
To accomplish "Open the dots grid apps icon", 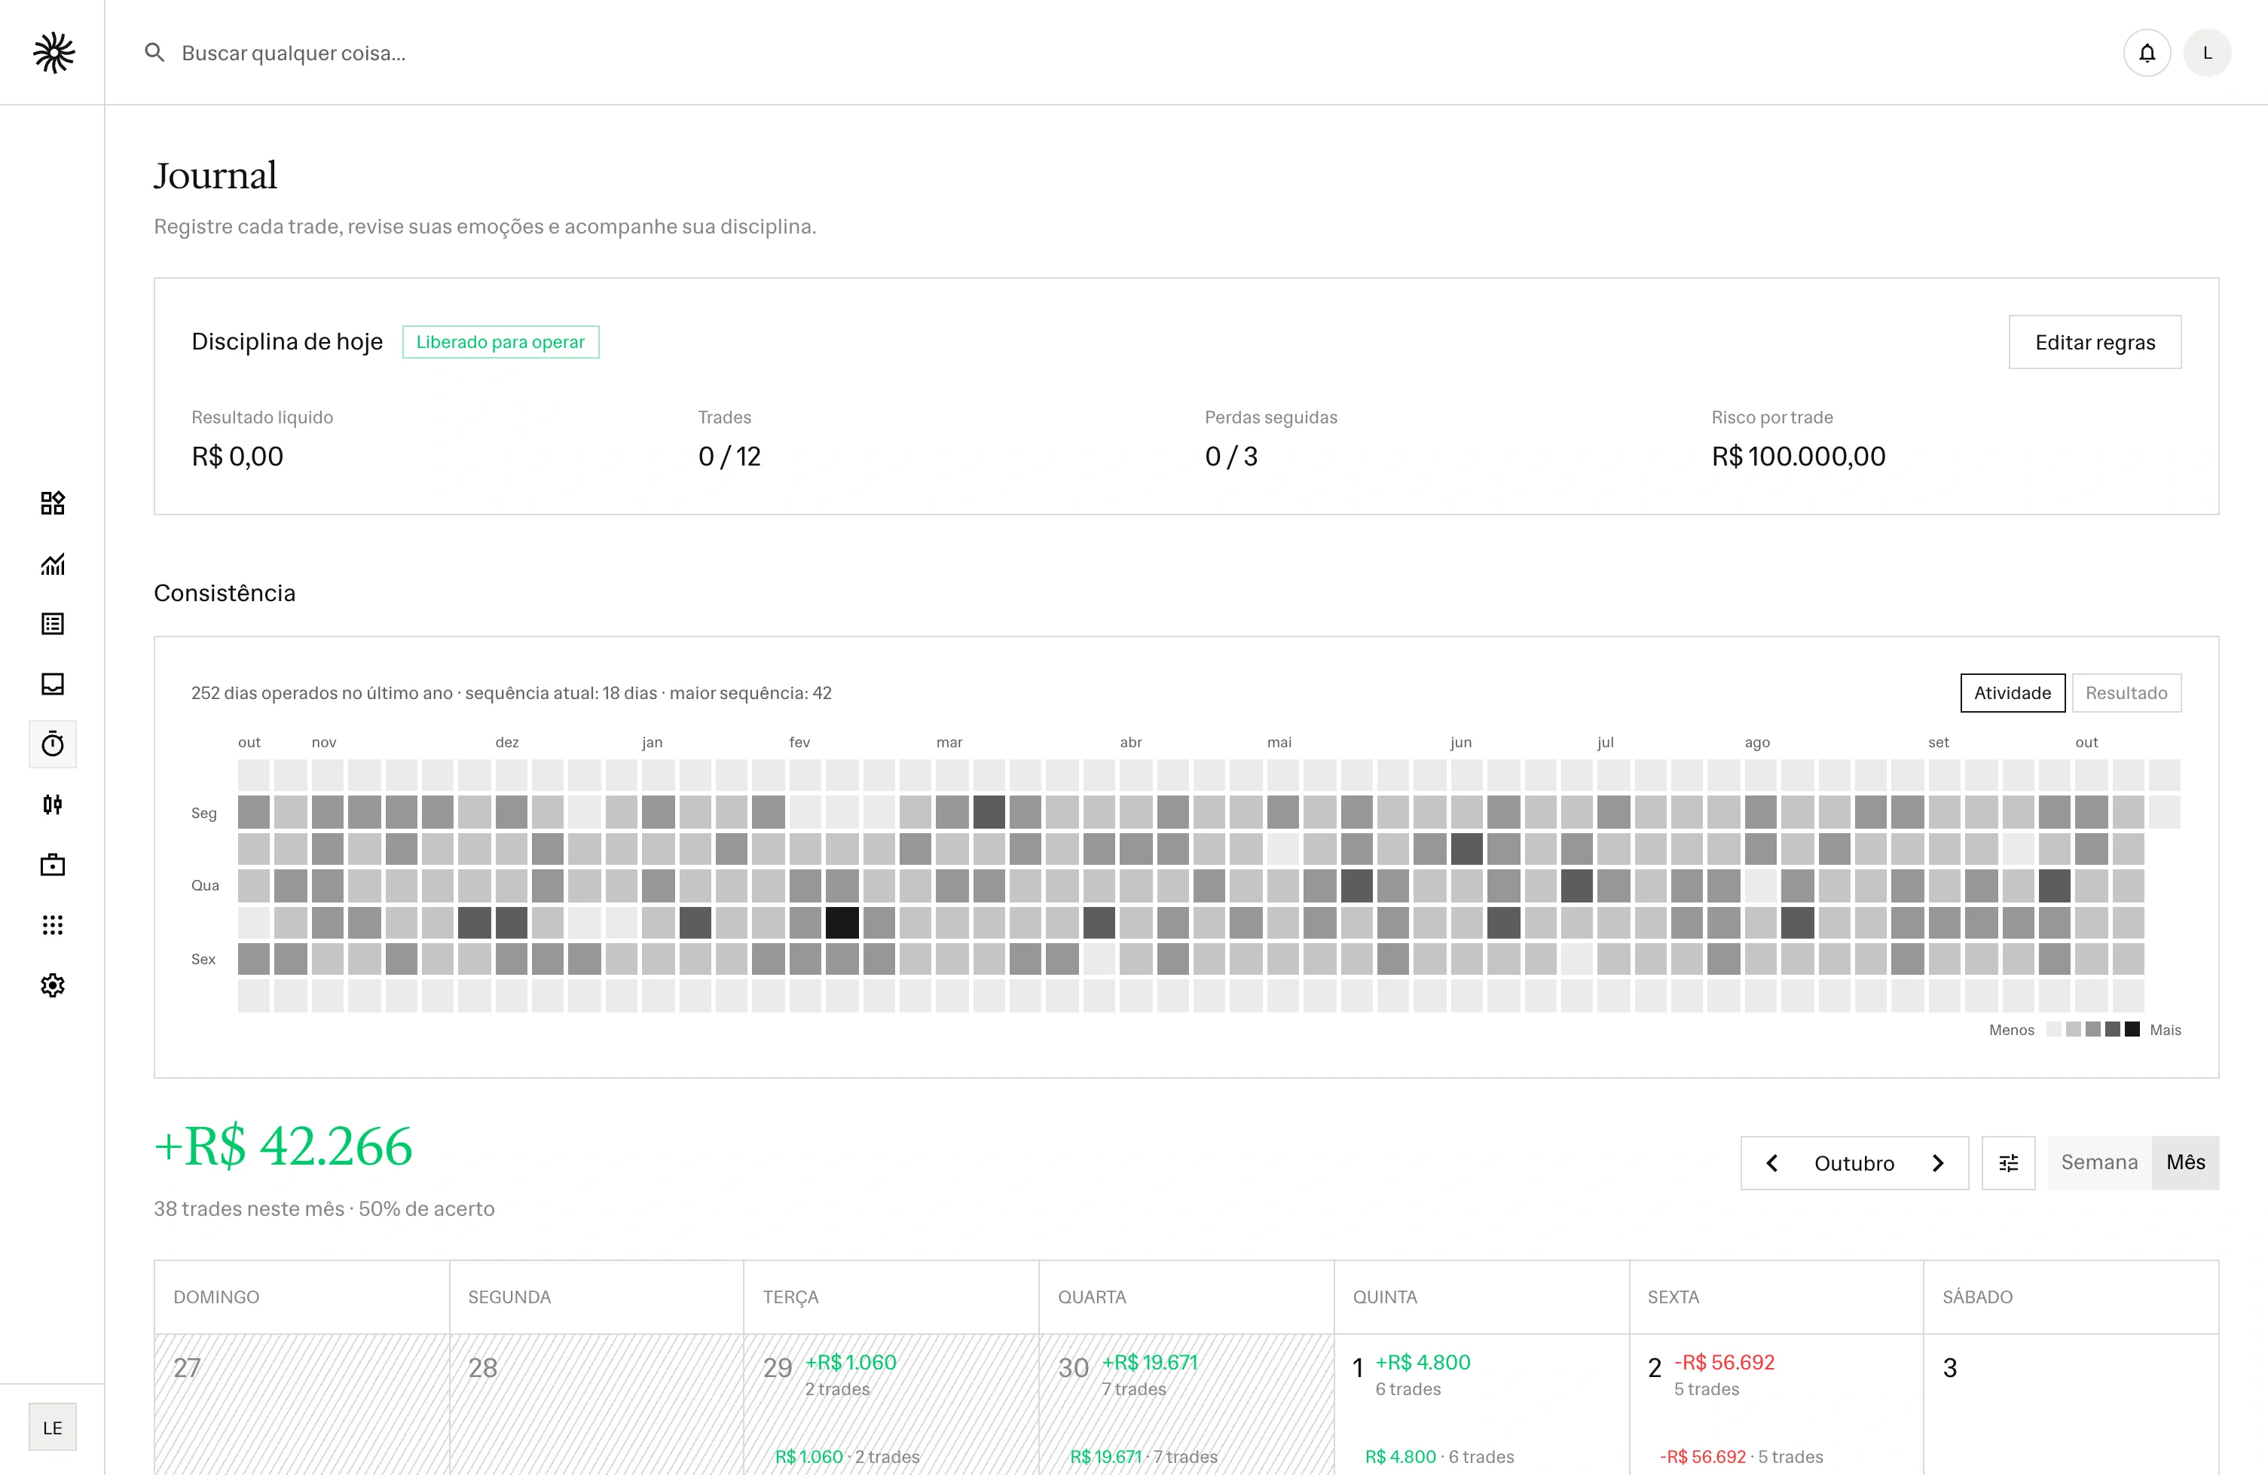I will point(53,925).
